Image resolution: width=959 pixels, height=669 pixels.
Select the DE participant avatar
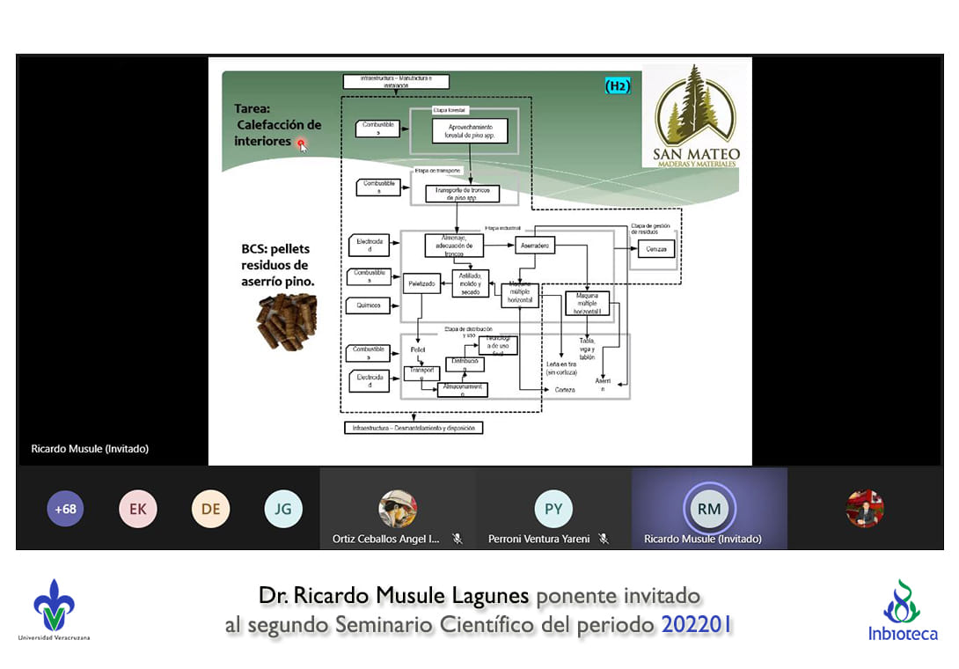[210, 509]
